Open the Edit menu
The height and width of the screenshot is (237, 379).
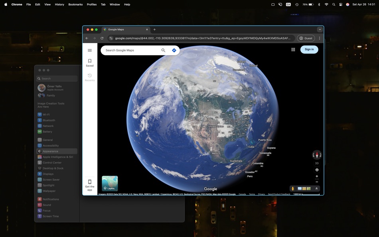38,4
